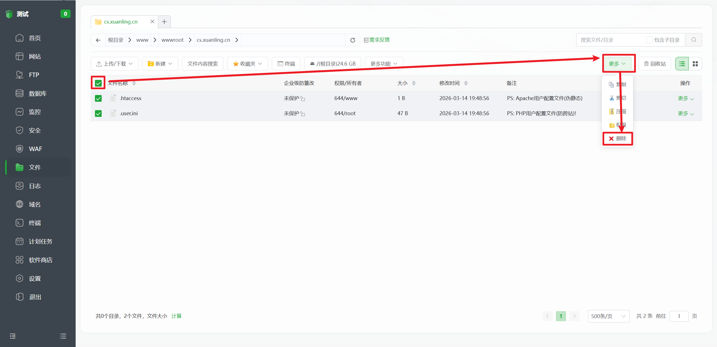Open the software store (软件商店) sidebar icon

click(20, 260)
